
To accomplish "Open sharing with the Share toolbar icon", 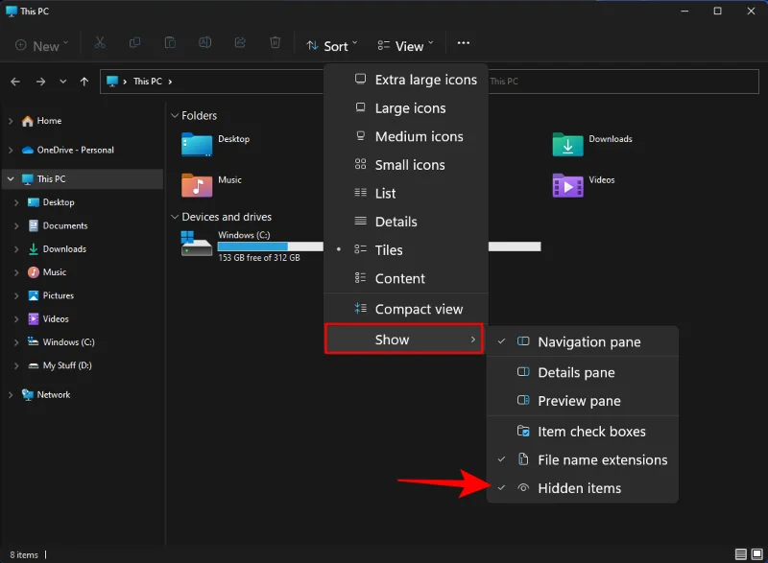I will [240, 44].
